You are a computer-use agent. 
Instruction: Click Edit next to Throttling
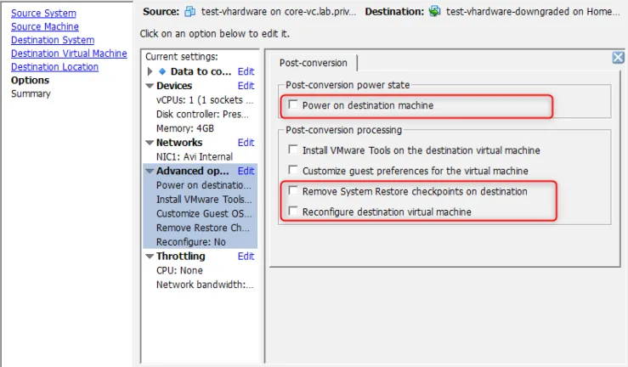246,257
